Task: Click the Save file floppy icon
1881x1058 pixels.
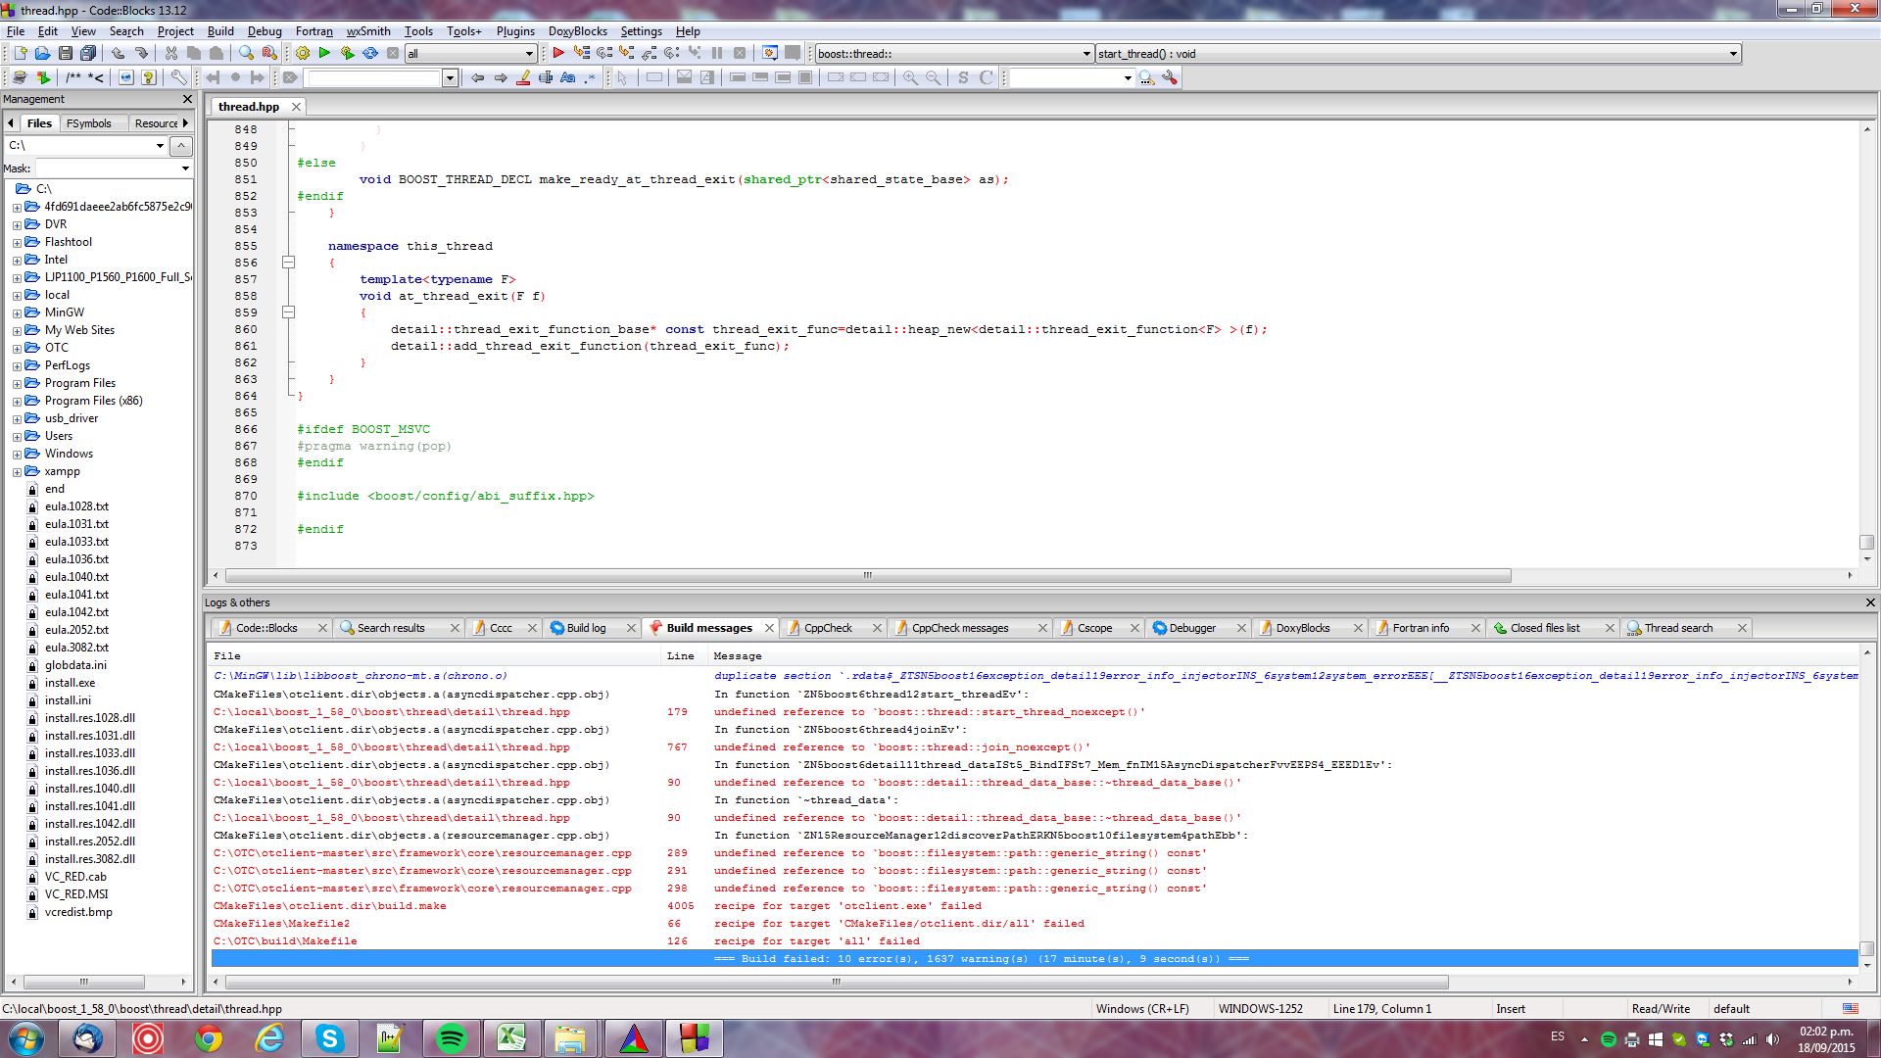Action: [x=65, y=53]
